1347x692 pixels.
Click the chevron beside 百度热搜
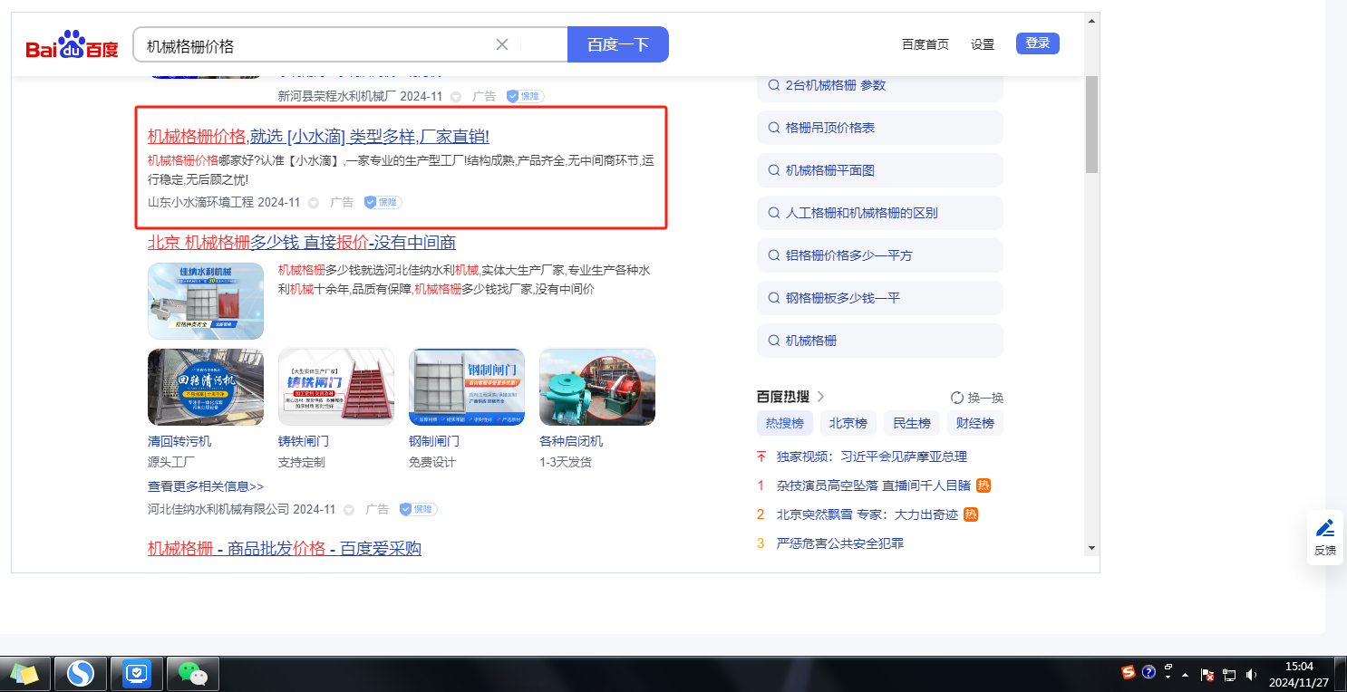tap(821, 397)
